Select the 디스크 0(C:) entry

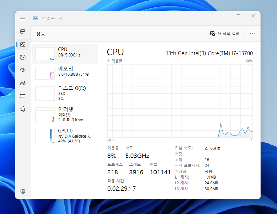[x=65, y=93]
